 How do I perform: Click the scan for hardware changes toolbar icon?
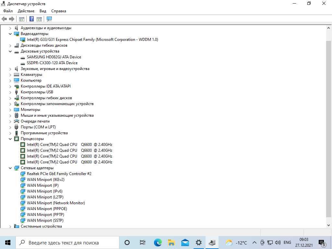coord(49,19)
